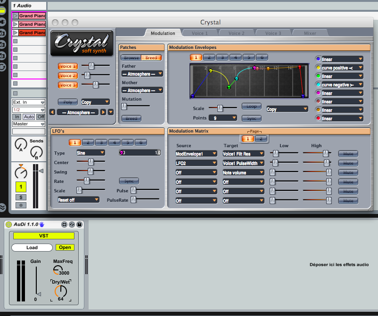This screenshot has height=316, width=378.
Task: Click the Load button in AuDi
Action: tap(32, 247)
